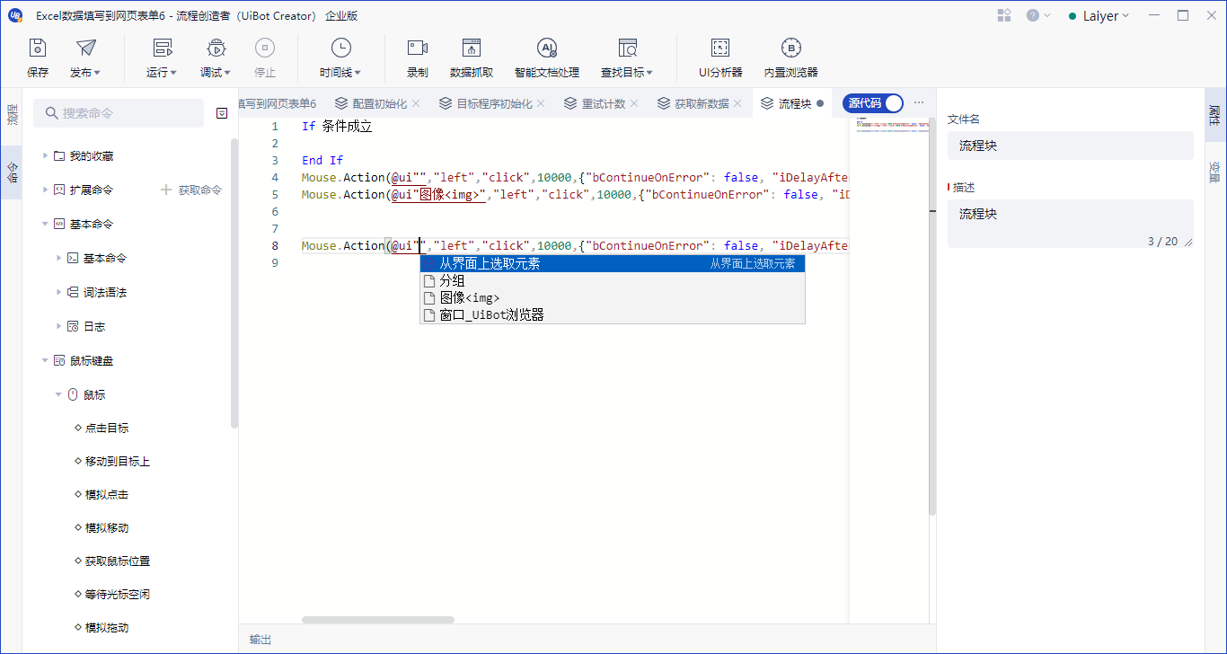Viewport: 1227px width, 654px height.
Task: Click the more options ellipsis near 源代码
Action: (919, 103)
